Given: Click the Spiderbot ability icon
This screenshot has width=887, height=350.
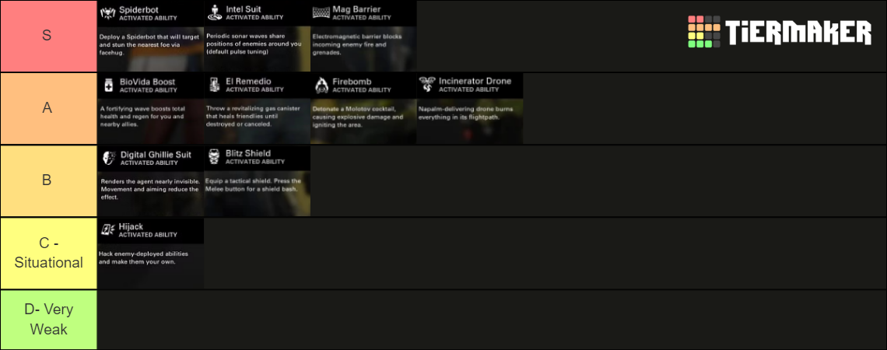Looking at the screenshot, I should tap(108, 12).
